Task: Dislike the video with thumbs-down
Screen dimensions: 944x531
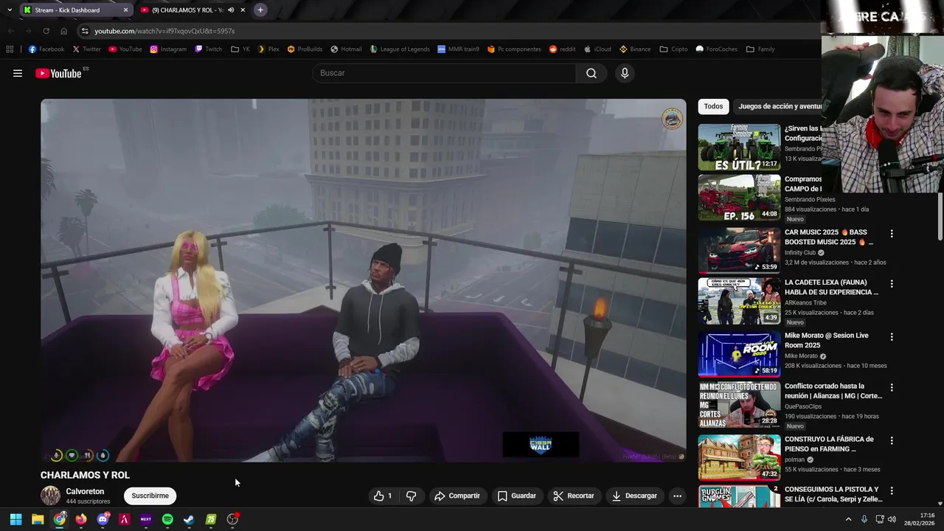Action: coord(412,496)
